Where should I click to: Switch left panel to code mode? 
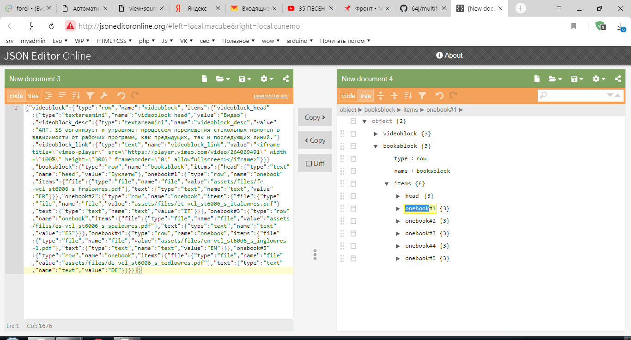[x=16, y=96]
